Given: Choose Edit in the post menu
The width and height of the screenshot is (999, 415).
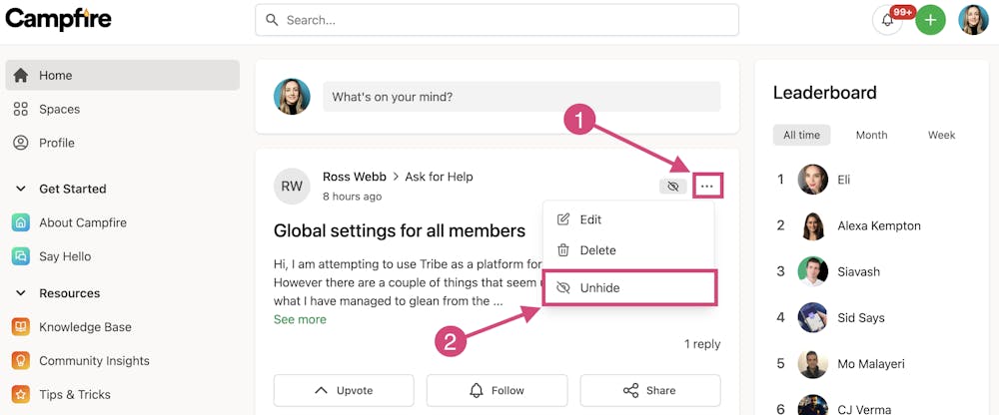Looking at the screenshot, I should pos(590,219).
